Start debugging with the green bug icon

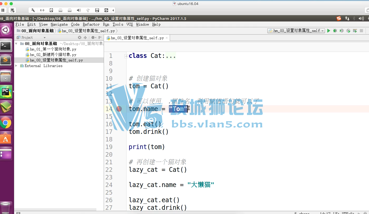coord(335,31)
